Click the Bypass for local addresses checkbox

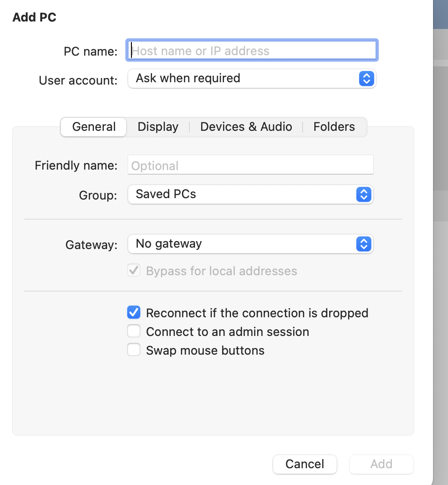click(134, 271)
